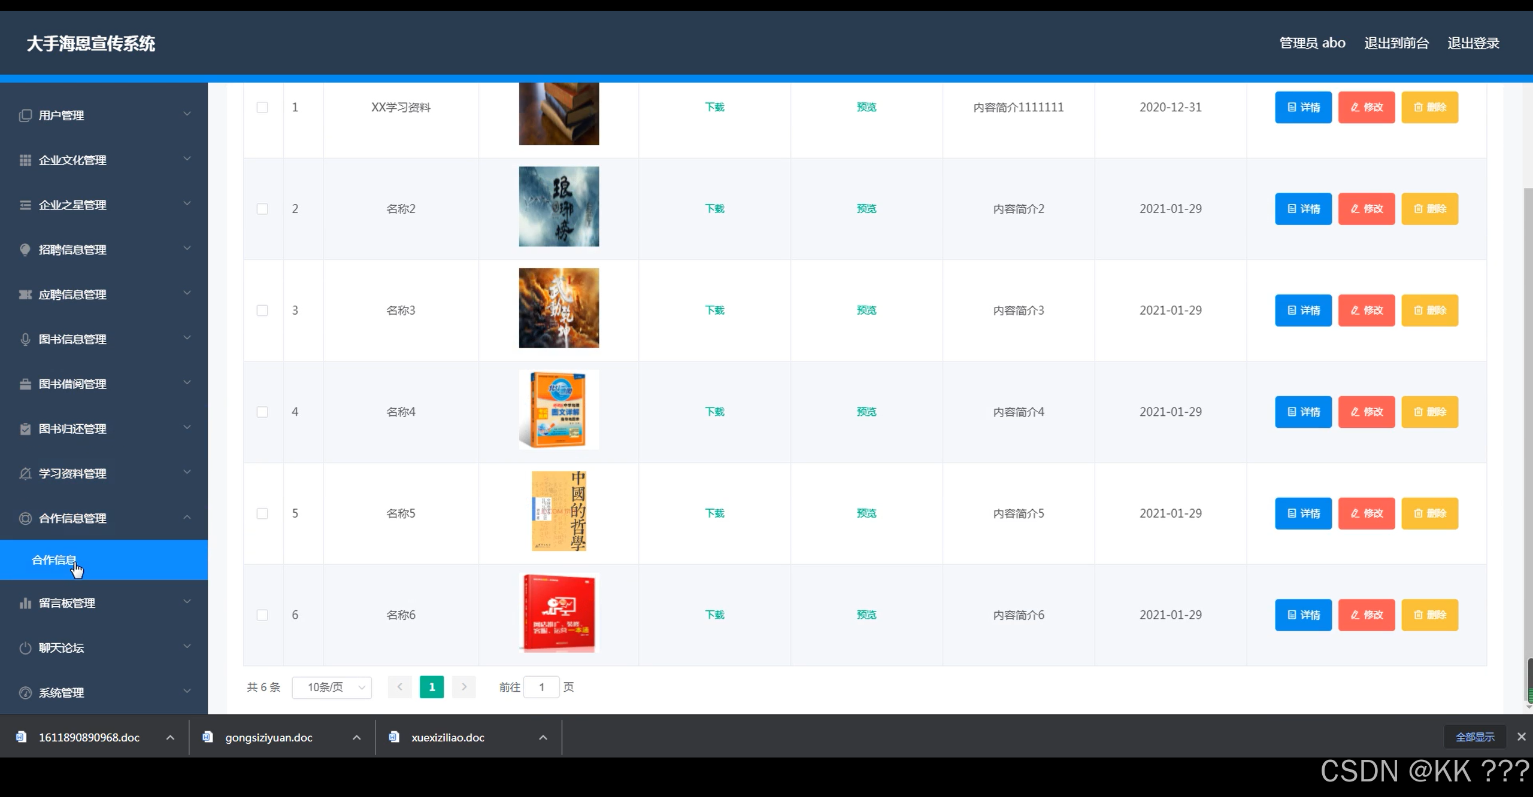The height and width of the screenshot is (797, 1533).
Task: Click the xuexiziliao.doc file icon
Action: click(x=394, y=737)
